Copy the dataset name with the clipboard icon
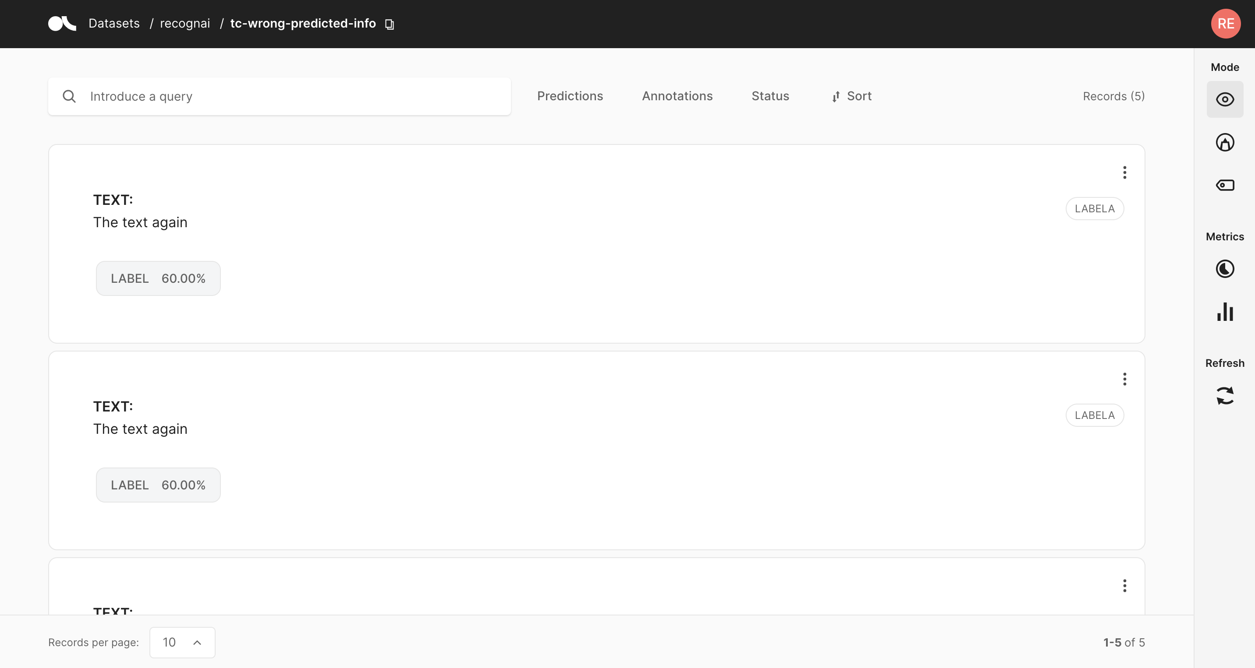The width and height of the screenshot is (1255, 668). [x=389, y=24]
